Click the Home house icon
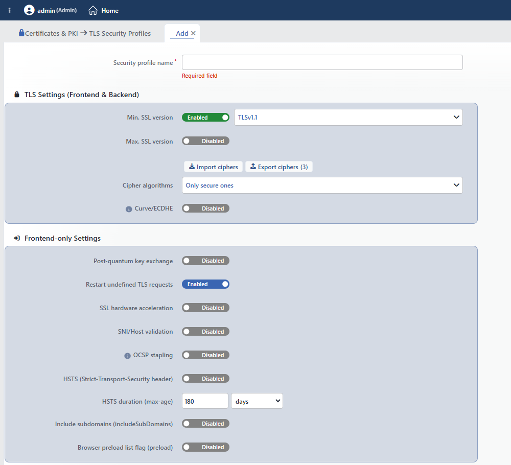Screen dimensions: 511x465 pos(93,10)
